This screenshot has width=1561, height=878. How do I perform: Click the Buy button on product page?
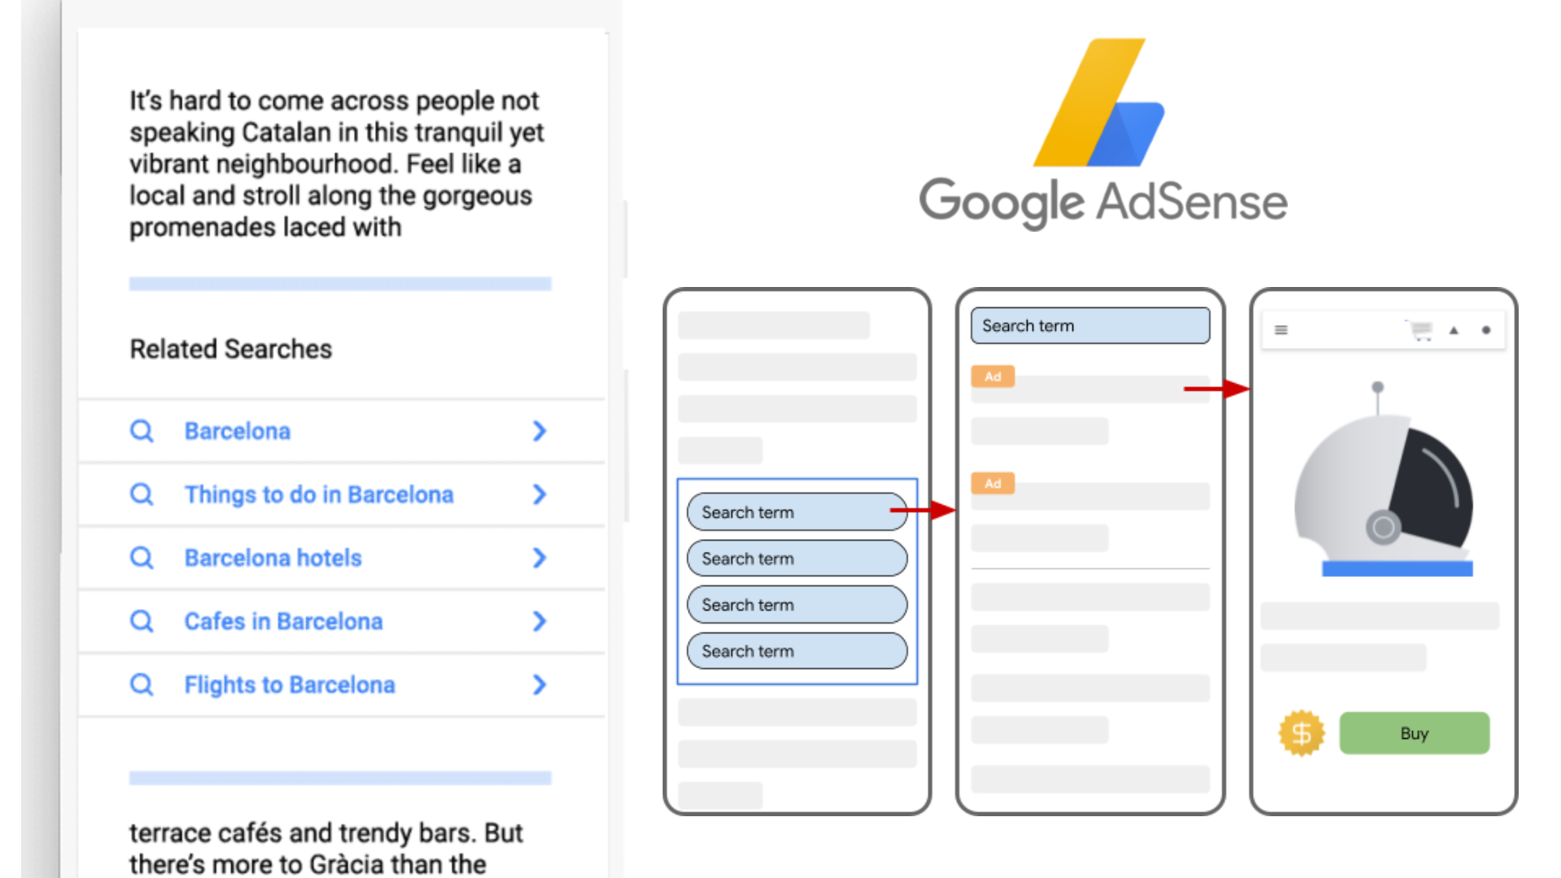coord(1413,733)
